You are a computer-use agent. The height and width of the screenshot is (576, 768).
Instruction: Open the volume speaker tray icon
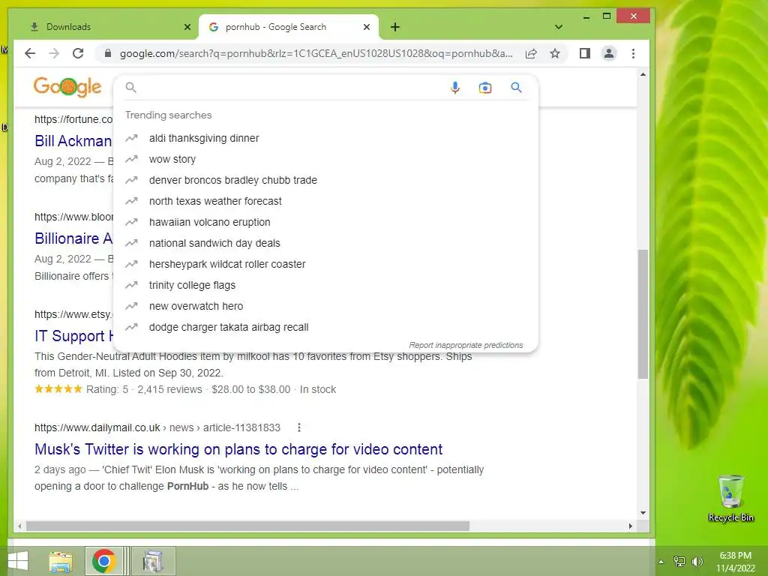(697, 561)
